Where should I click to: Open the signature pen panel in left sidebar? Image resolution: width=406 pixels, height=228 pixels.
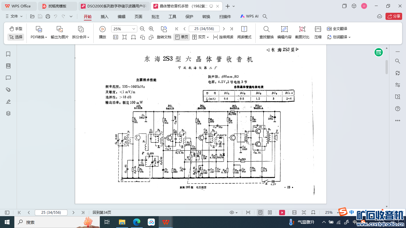8,102
